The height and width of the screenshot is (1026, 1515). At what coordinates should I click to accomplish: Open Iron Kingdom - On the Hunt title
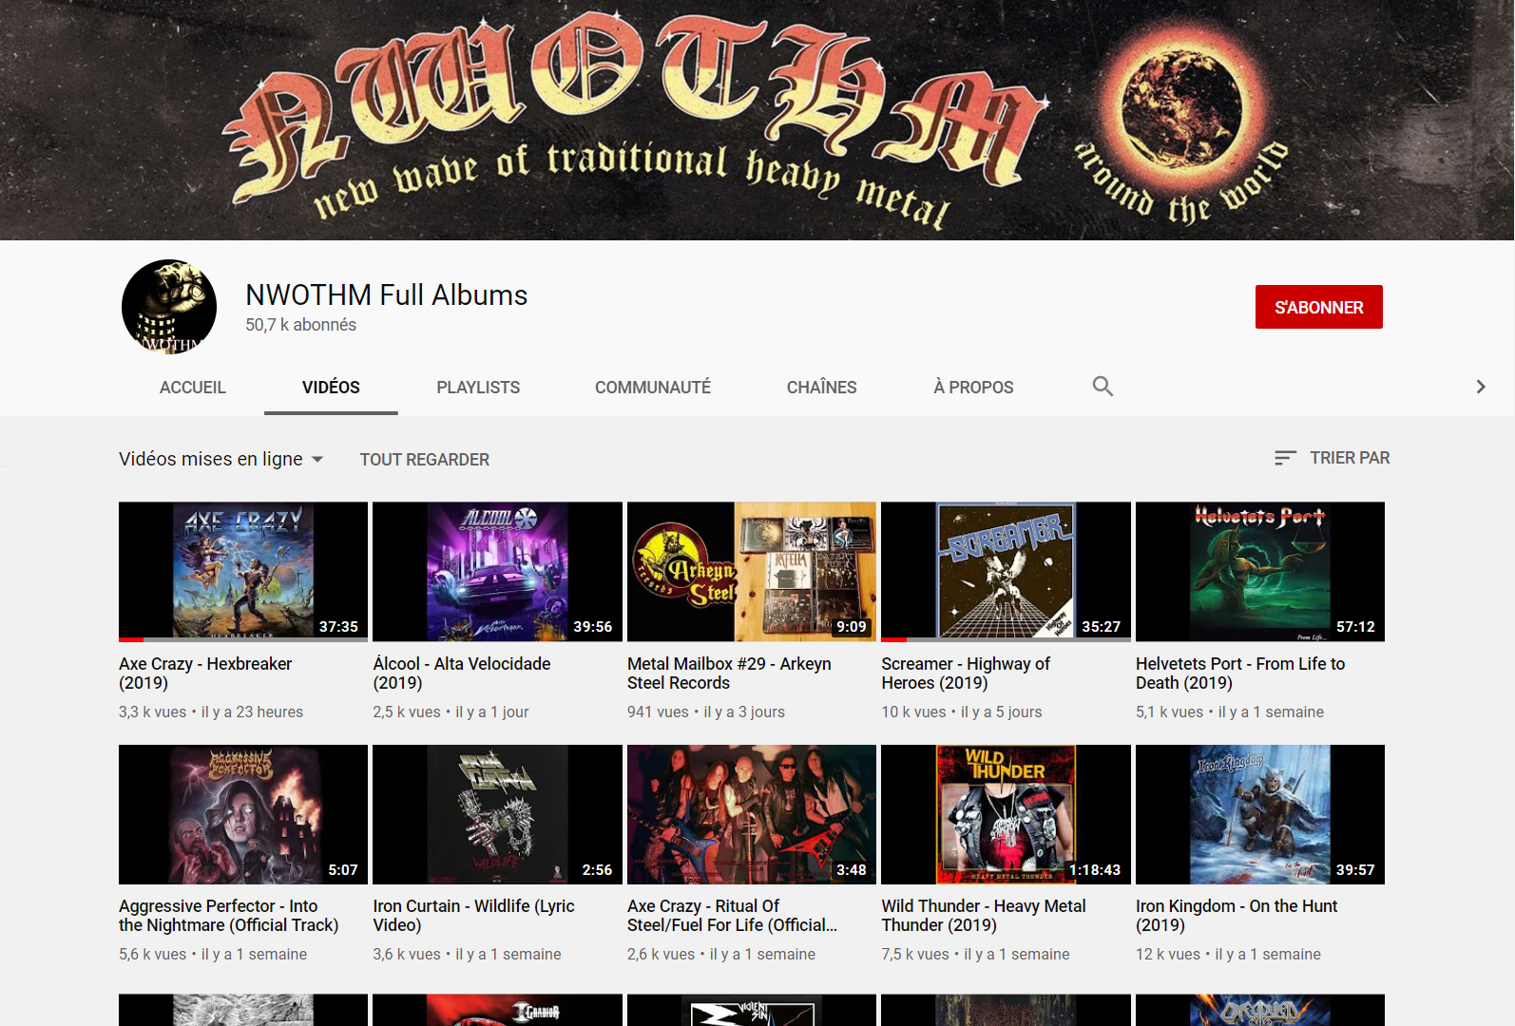click(x=1237, y=916)
